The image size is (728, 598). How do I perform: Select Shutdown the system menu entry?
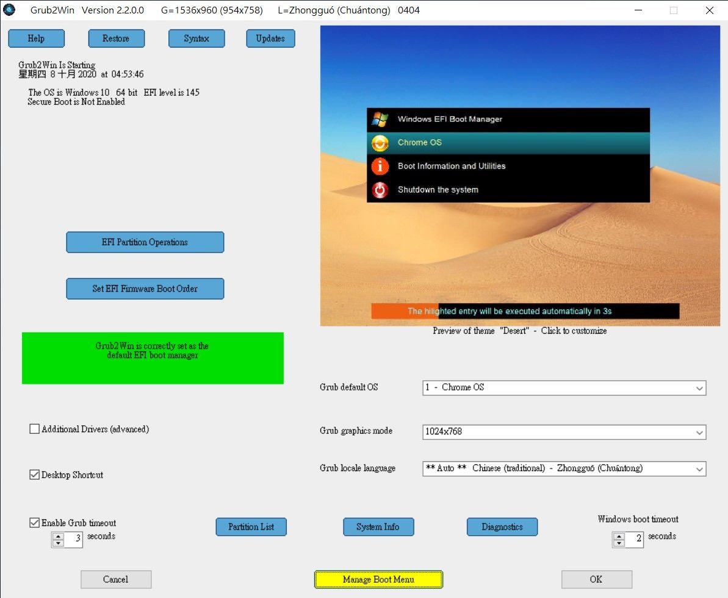point(438,190)
